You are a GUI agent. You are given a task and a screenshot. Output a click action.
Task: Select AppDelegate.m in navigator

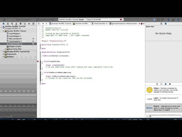click(15, 36)
